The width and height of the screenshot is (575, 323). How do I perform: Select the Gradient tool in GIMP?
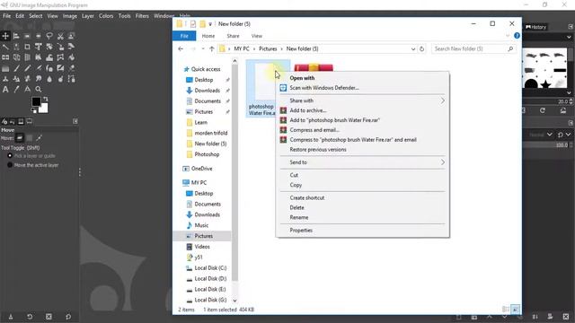click(5, 68)
